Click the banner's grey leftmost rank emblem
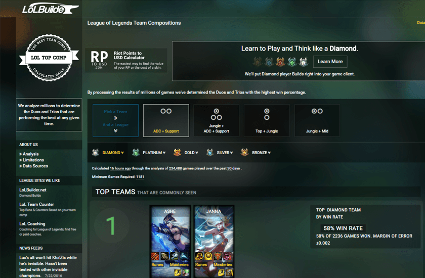Image resolution: width=425 pixels, height=278 pixels. point(258,62)
